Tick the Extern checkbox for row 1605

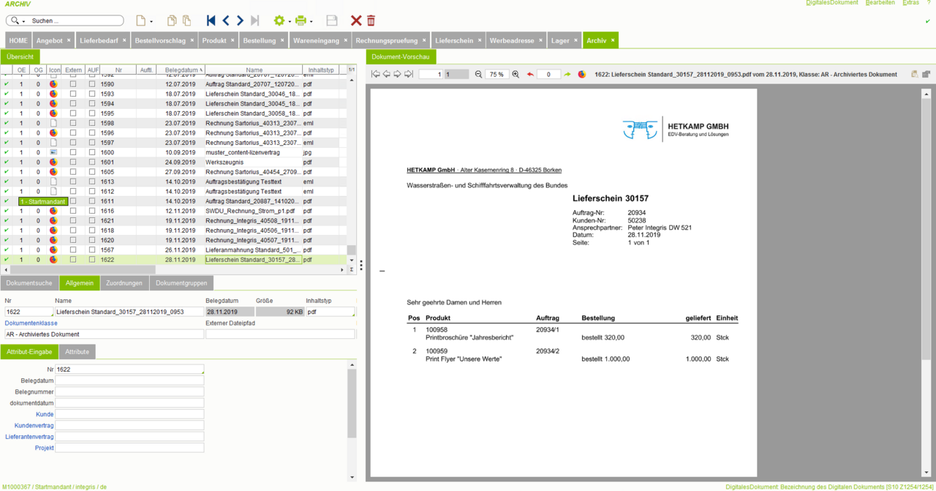[73, 172]
